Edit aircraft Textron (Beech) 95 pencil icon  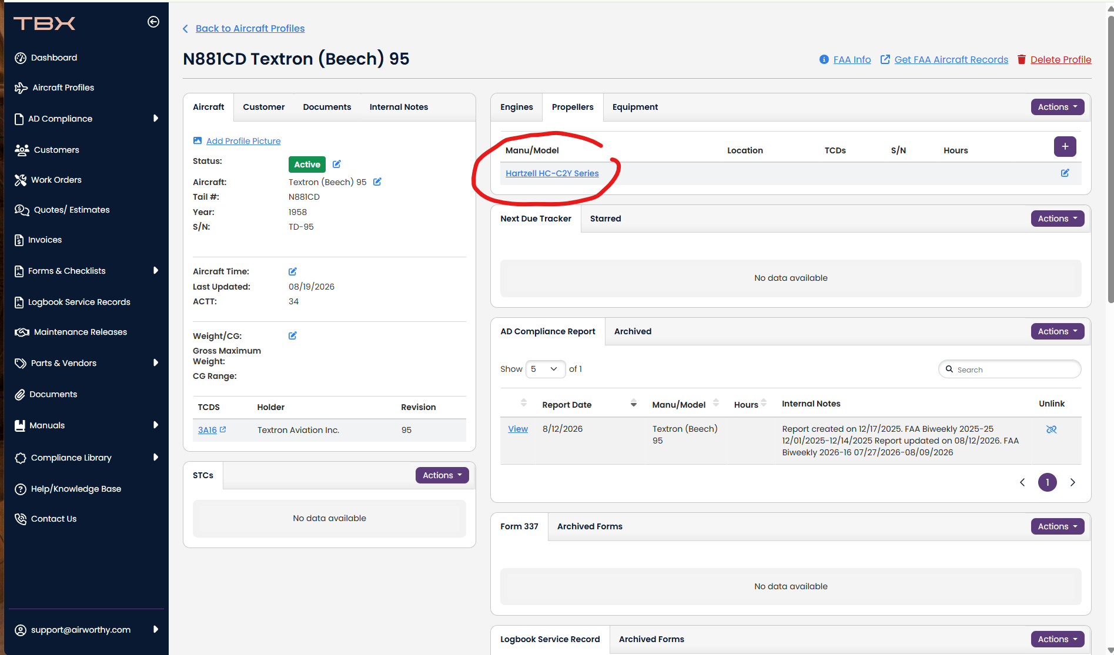coord(377,182)
